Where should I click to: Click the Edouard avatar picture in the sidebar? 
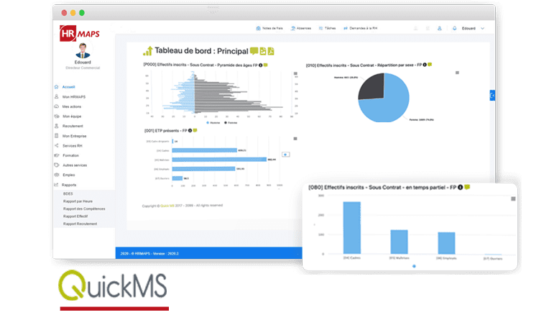pos(83,51)
